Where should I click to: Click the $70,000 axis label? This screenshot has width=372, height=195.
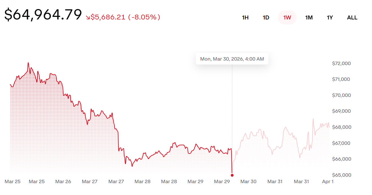(341, 95)
